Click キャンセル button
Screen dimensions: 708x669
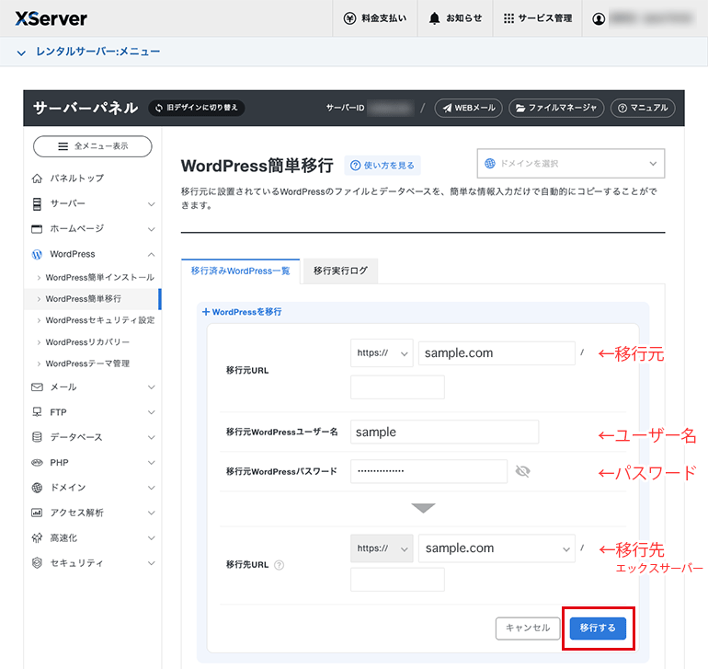pyautogui.click(x=528, y=629)
